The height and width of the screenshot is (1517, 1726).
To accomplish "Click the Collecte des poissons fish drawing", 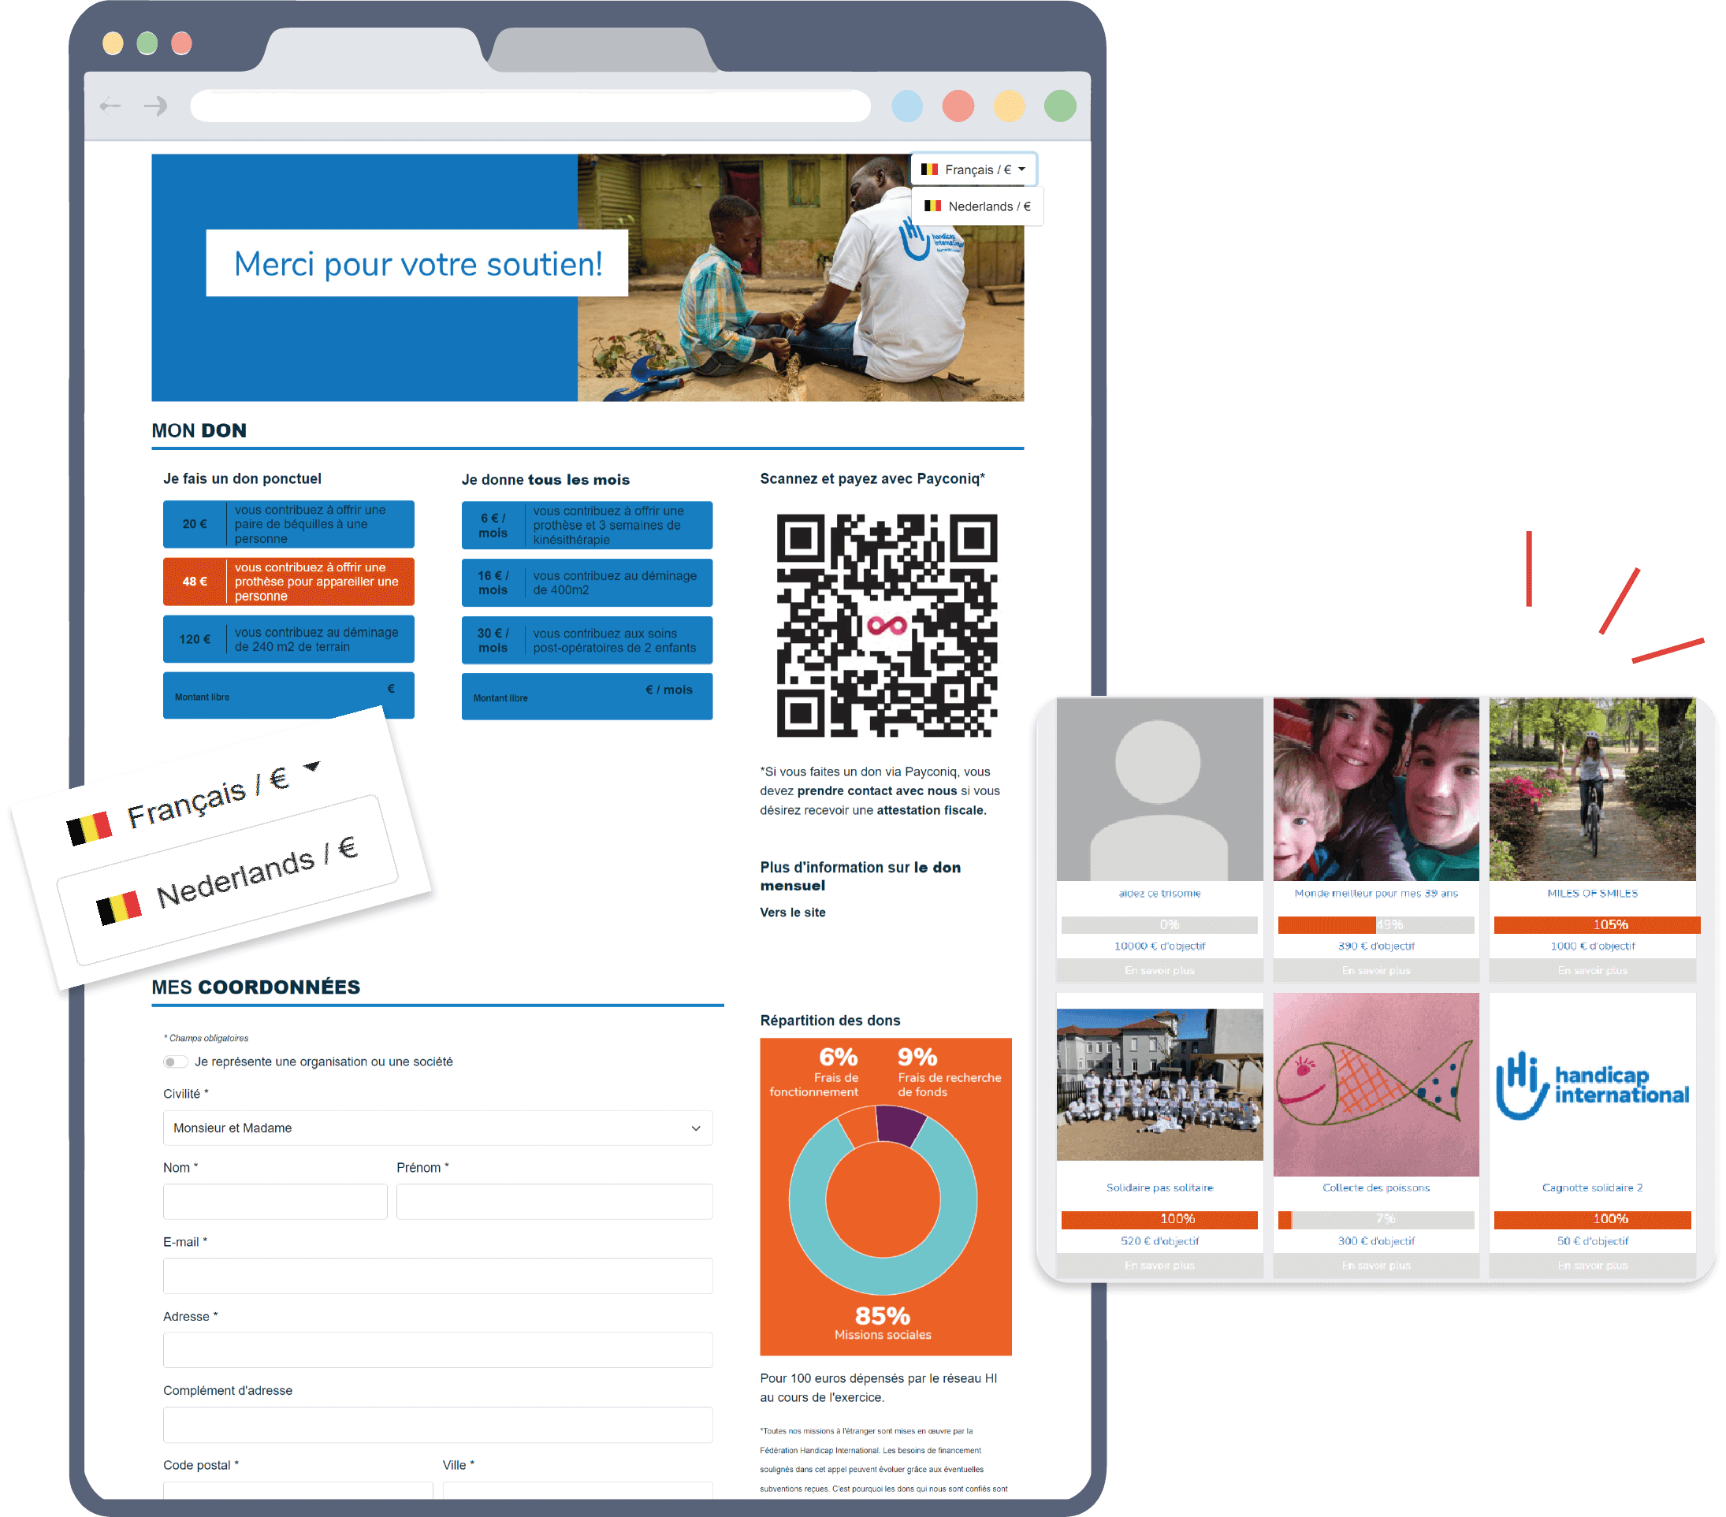I will tap(1375, 1084).
